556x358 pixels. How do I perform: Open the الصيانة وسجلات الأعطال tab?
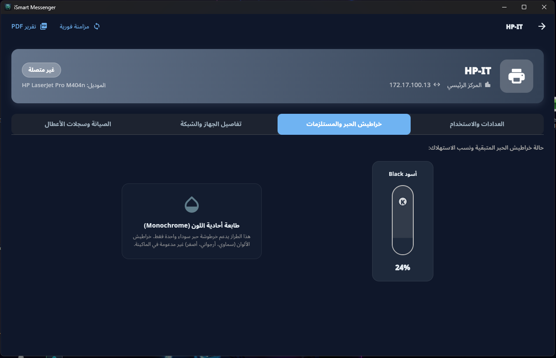tap(78, 124)
